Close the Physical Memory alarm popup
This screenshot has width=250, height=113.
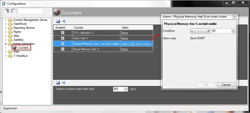tap(234, 17)
